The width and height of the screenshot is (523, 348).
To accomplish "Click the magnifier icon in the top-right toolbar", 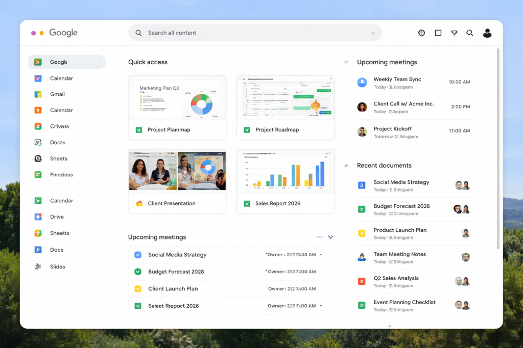I will click(469, 33).
